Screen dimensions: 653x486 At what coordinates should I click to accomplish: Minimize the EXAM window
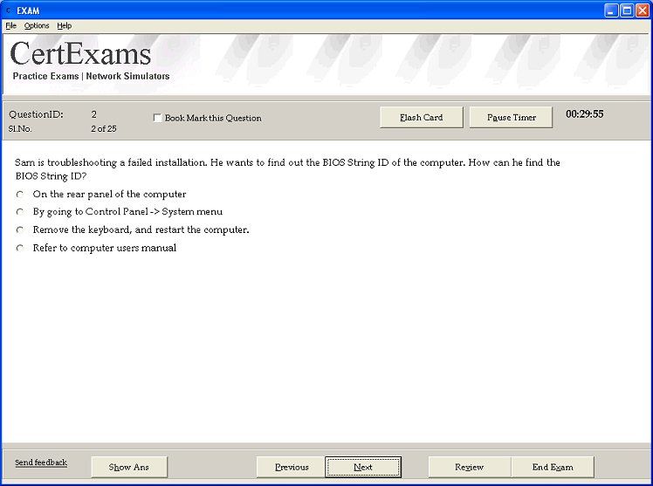tap(611, 10)
